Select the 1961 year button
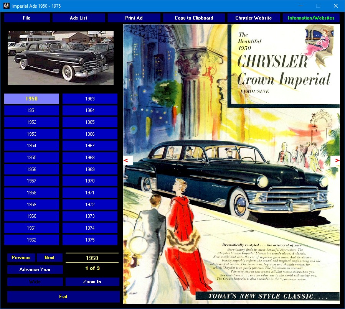The height and width of the screenshot is (309, 345). pyautogui.click(x=32, y=228)
